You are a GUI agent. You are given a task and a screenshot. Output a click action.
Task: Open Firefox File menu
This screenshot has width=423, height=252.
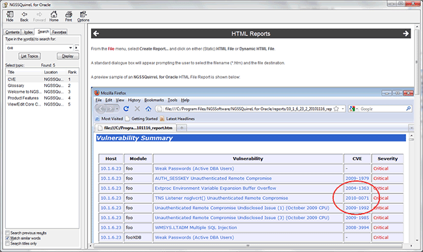click(x=98, y=100)
